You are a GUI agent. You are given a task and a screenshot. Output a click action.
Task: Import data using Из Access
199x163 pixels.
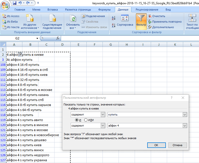[11, 16]
